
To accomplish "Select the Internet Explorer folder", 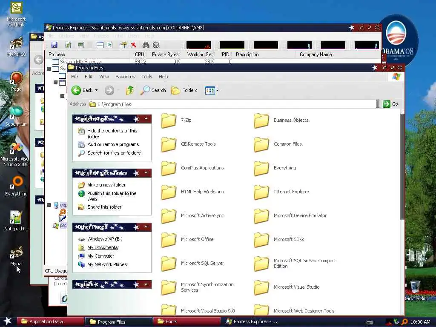I will 281,192.
